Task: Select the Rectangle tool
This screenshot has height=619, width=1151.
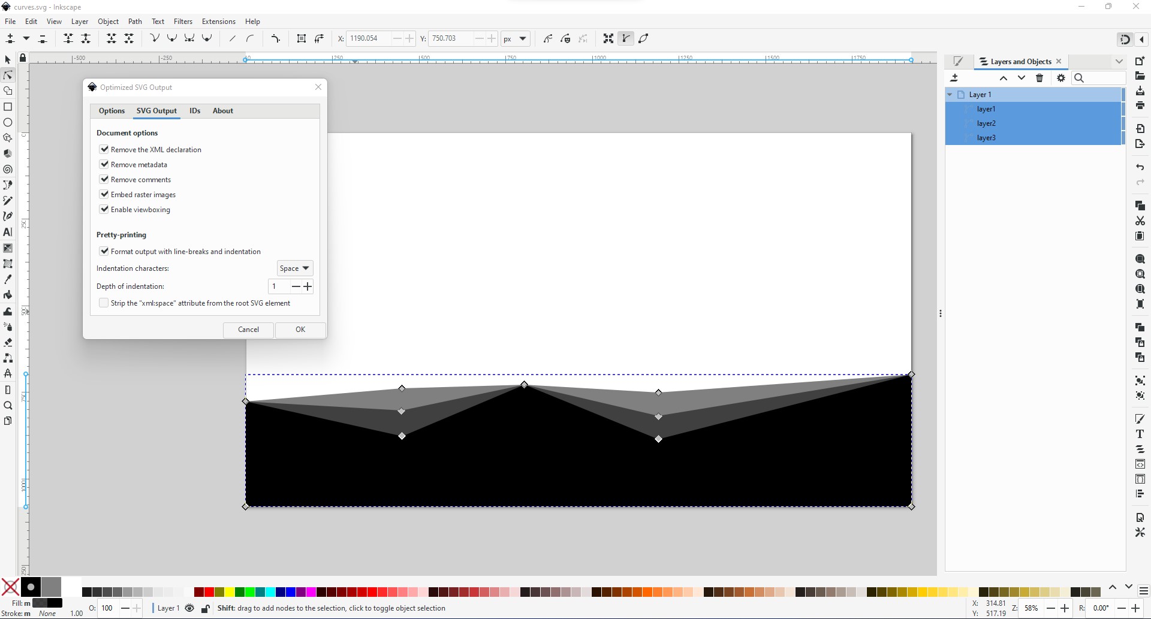Action: tap(8, 107)
